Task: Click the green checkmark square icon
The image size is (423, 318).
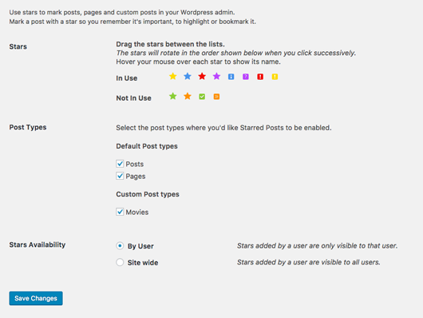Action: (202, 97)
